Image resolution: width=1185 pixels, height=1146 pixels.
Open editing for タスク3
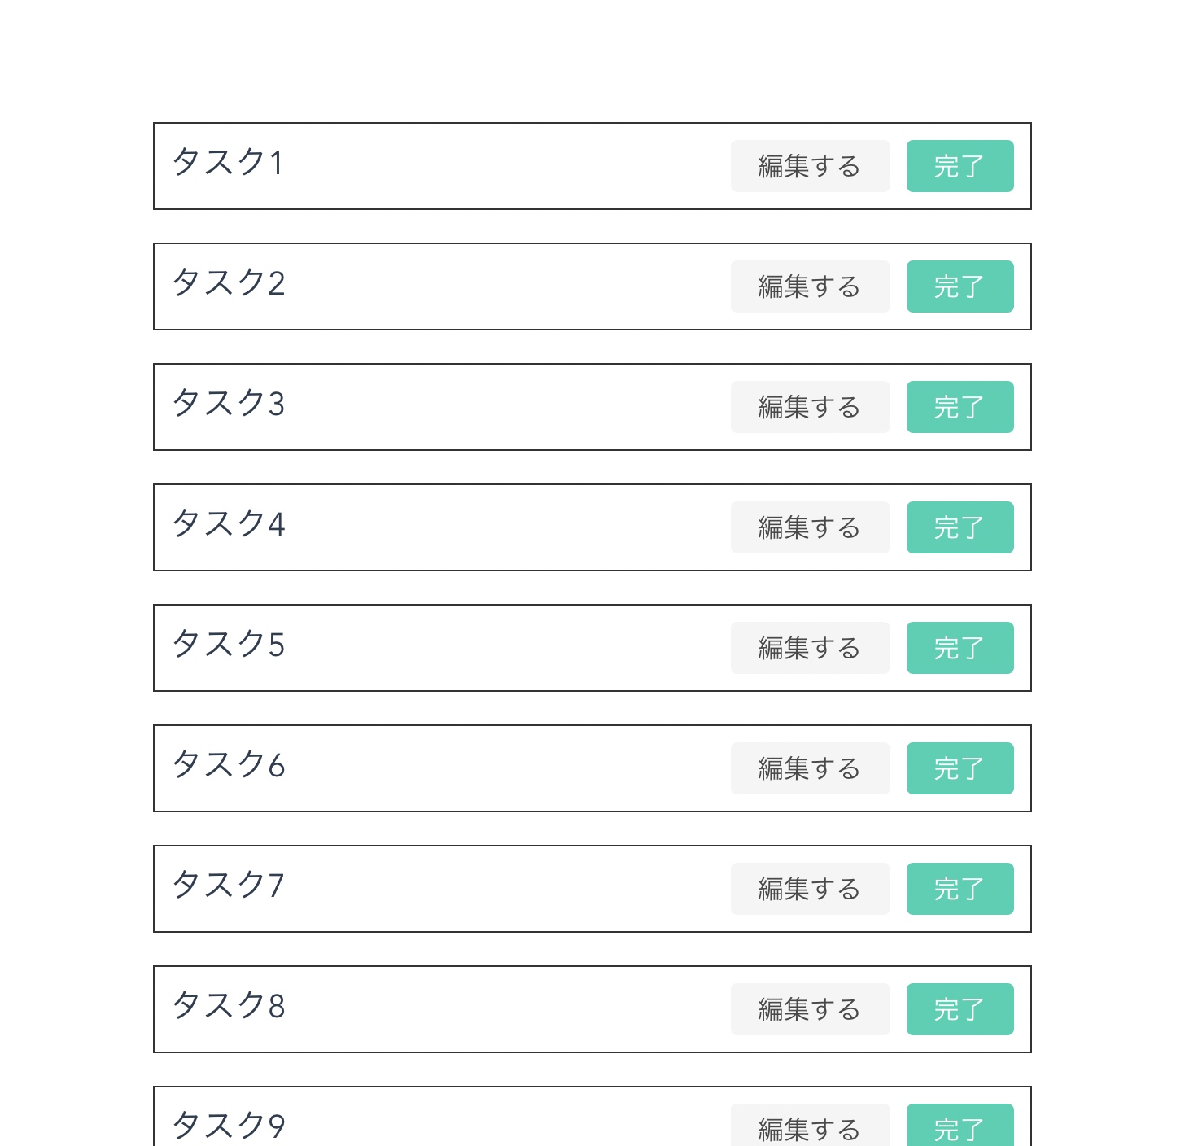pos(810,407)
